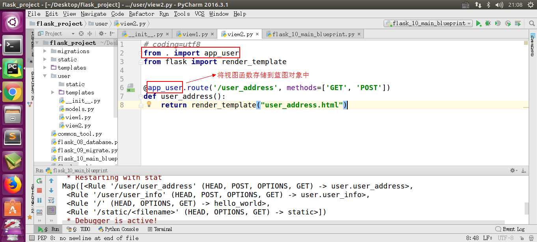
Task: Open the 6: TODO tool window
Action: pyautogui.click(x=79, y=229)
